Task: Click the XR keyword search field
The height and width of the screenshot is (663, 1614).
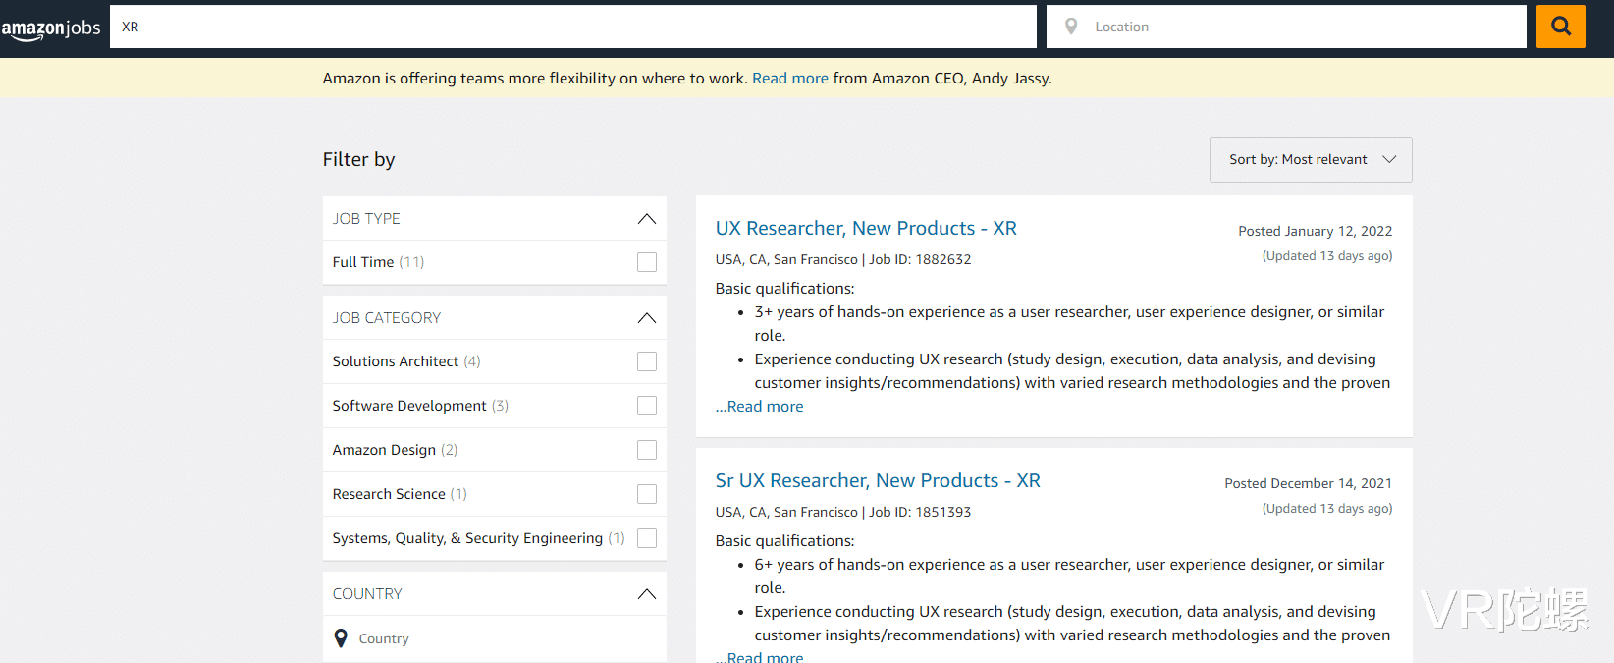Action: click(572, 27)
